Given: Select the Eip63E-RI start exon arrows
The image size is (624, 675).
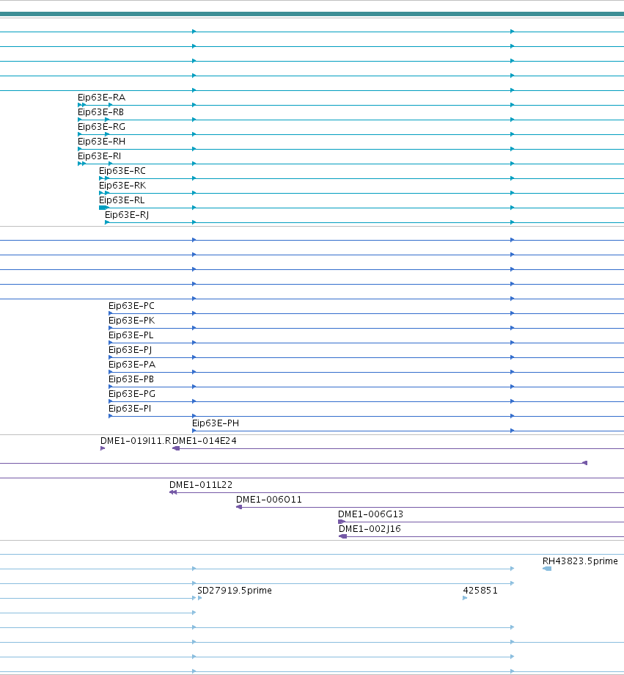Looking at the screenshot, I should [82, 164].
